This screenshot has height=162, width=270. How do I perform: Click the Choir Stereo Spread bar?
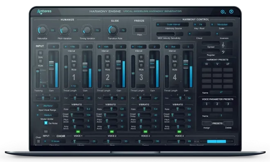[217, 141]
